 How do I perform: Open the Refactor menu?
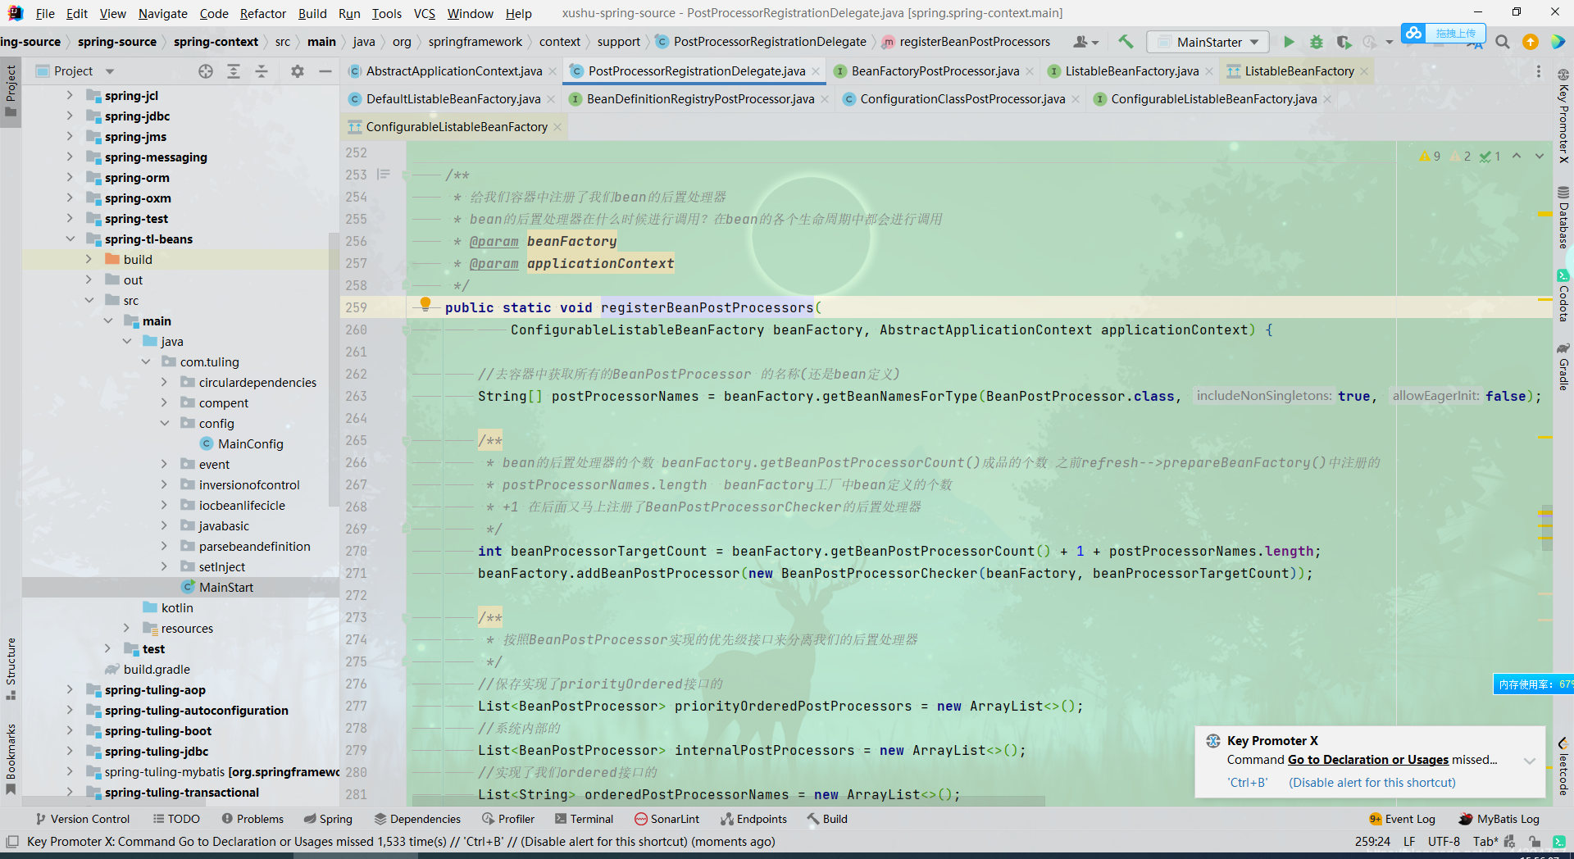click(x=263, y=13)
